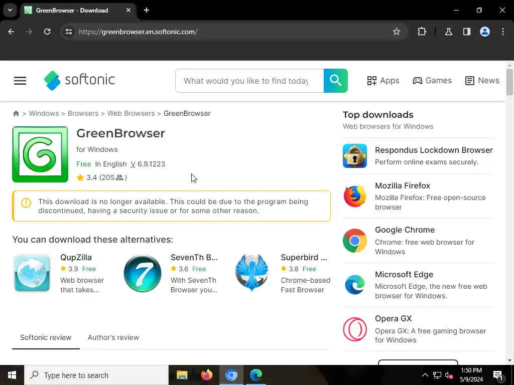Open the browser profile avatar

[484, 32]
